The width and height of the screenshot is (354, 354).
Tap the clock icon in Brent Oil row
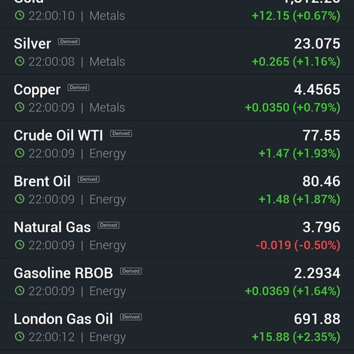point(19,199)
